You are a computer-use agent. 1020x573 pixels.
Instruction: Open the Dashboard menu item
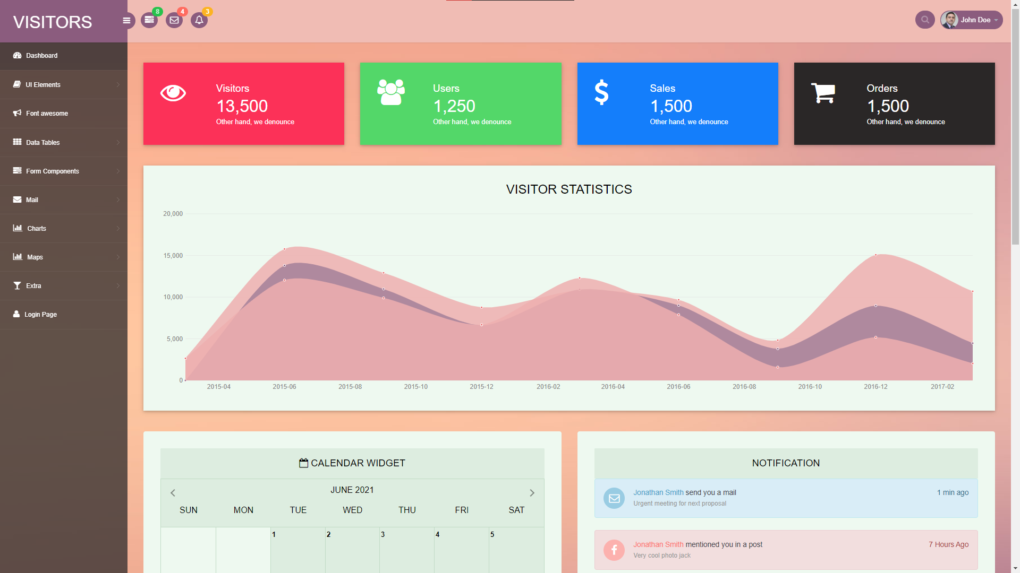point(42,56)
